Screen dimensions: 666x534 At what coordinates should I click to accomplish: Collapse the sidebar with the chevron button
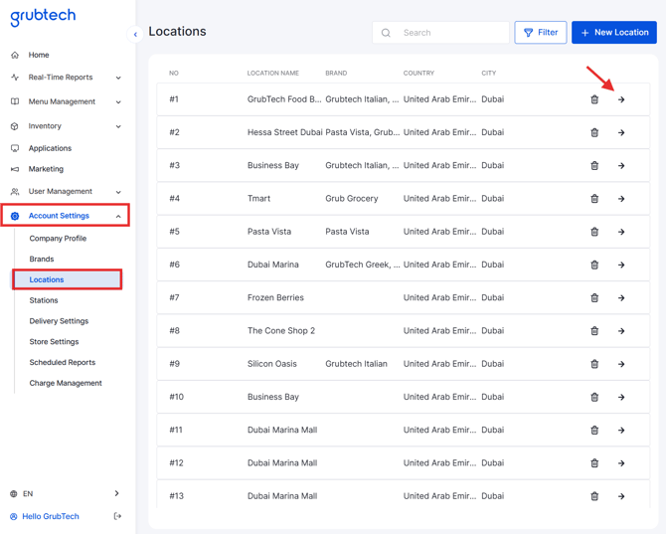click(135, 35)
